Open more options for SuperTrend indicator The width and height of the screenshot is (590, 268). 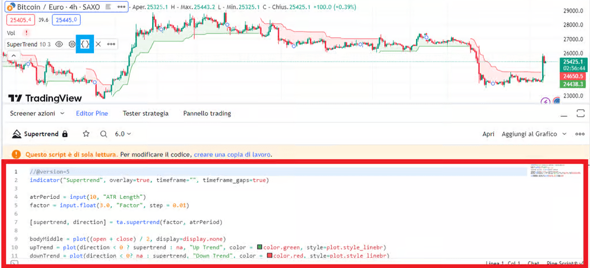(111, 44)
